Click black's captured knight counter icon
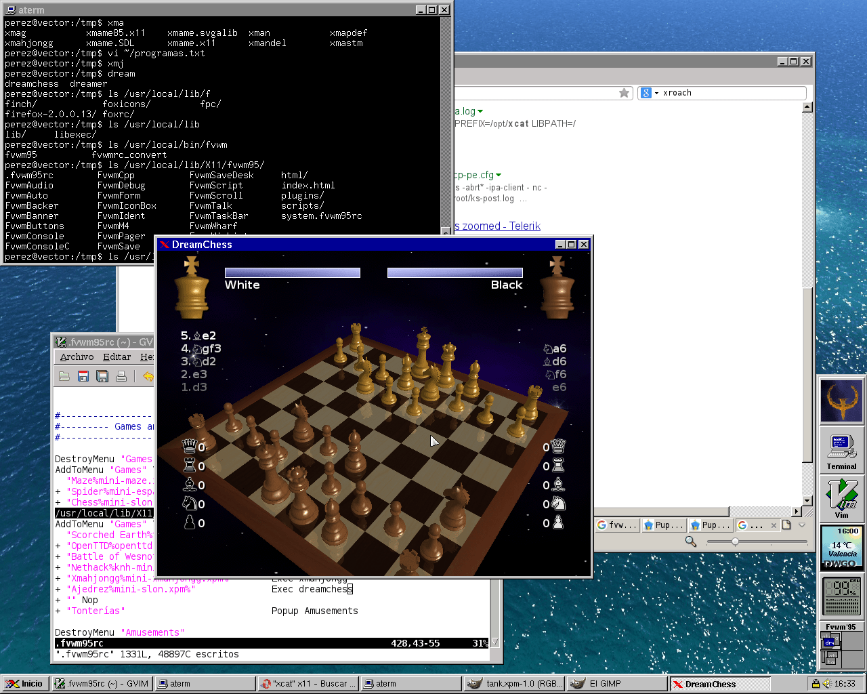Viewport: 867px width, 694px height. click(x=558, y=504)
